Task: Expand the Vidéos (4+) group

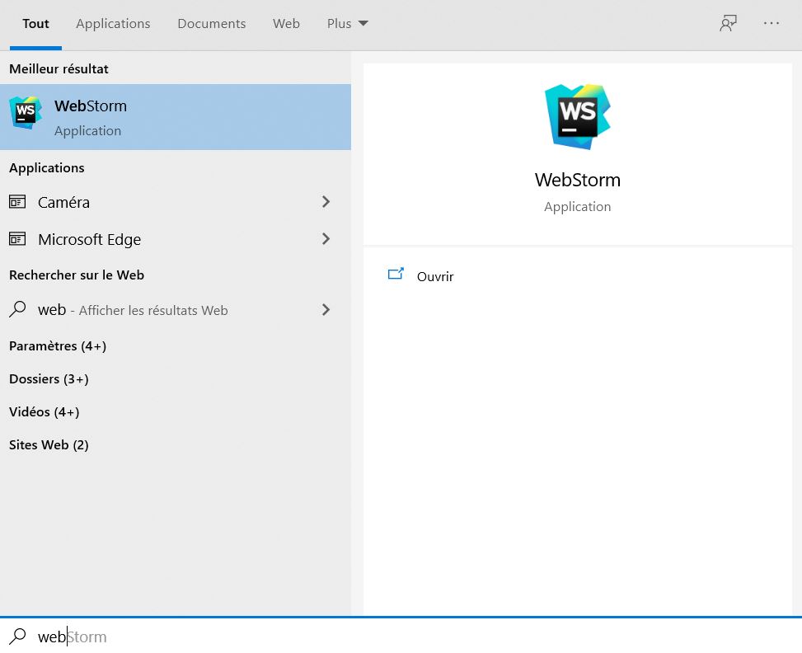Action: pyautogui.click(x=44, y=412)
